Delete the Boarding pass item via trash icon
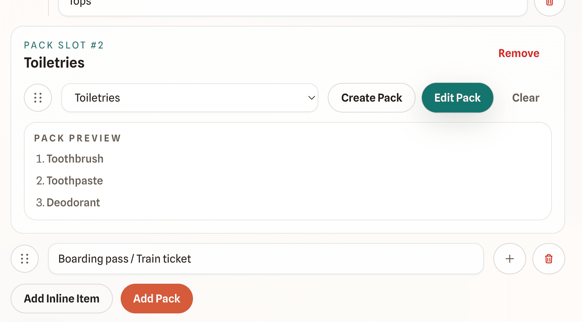Screen dimensions: 582x322 [548, 259]
